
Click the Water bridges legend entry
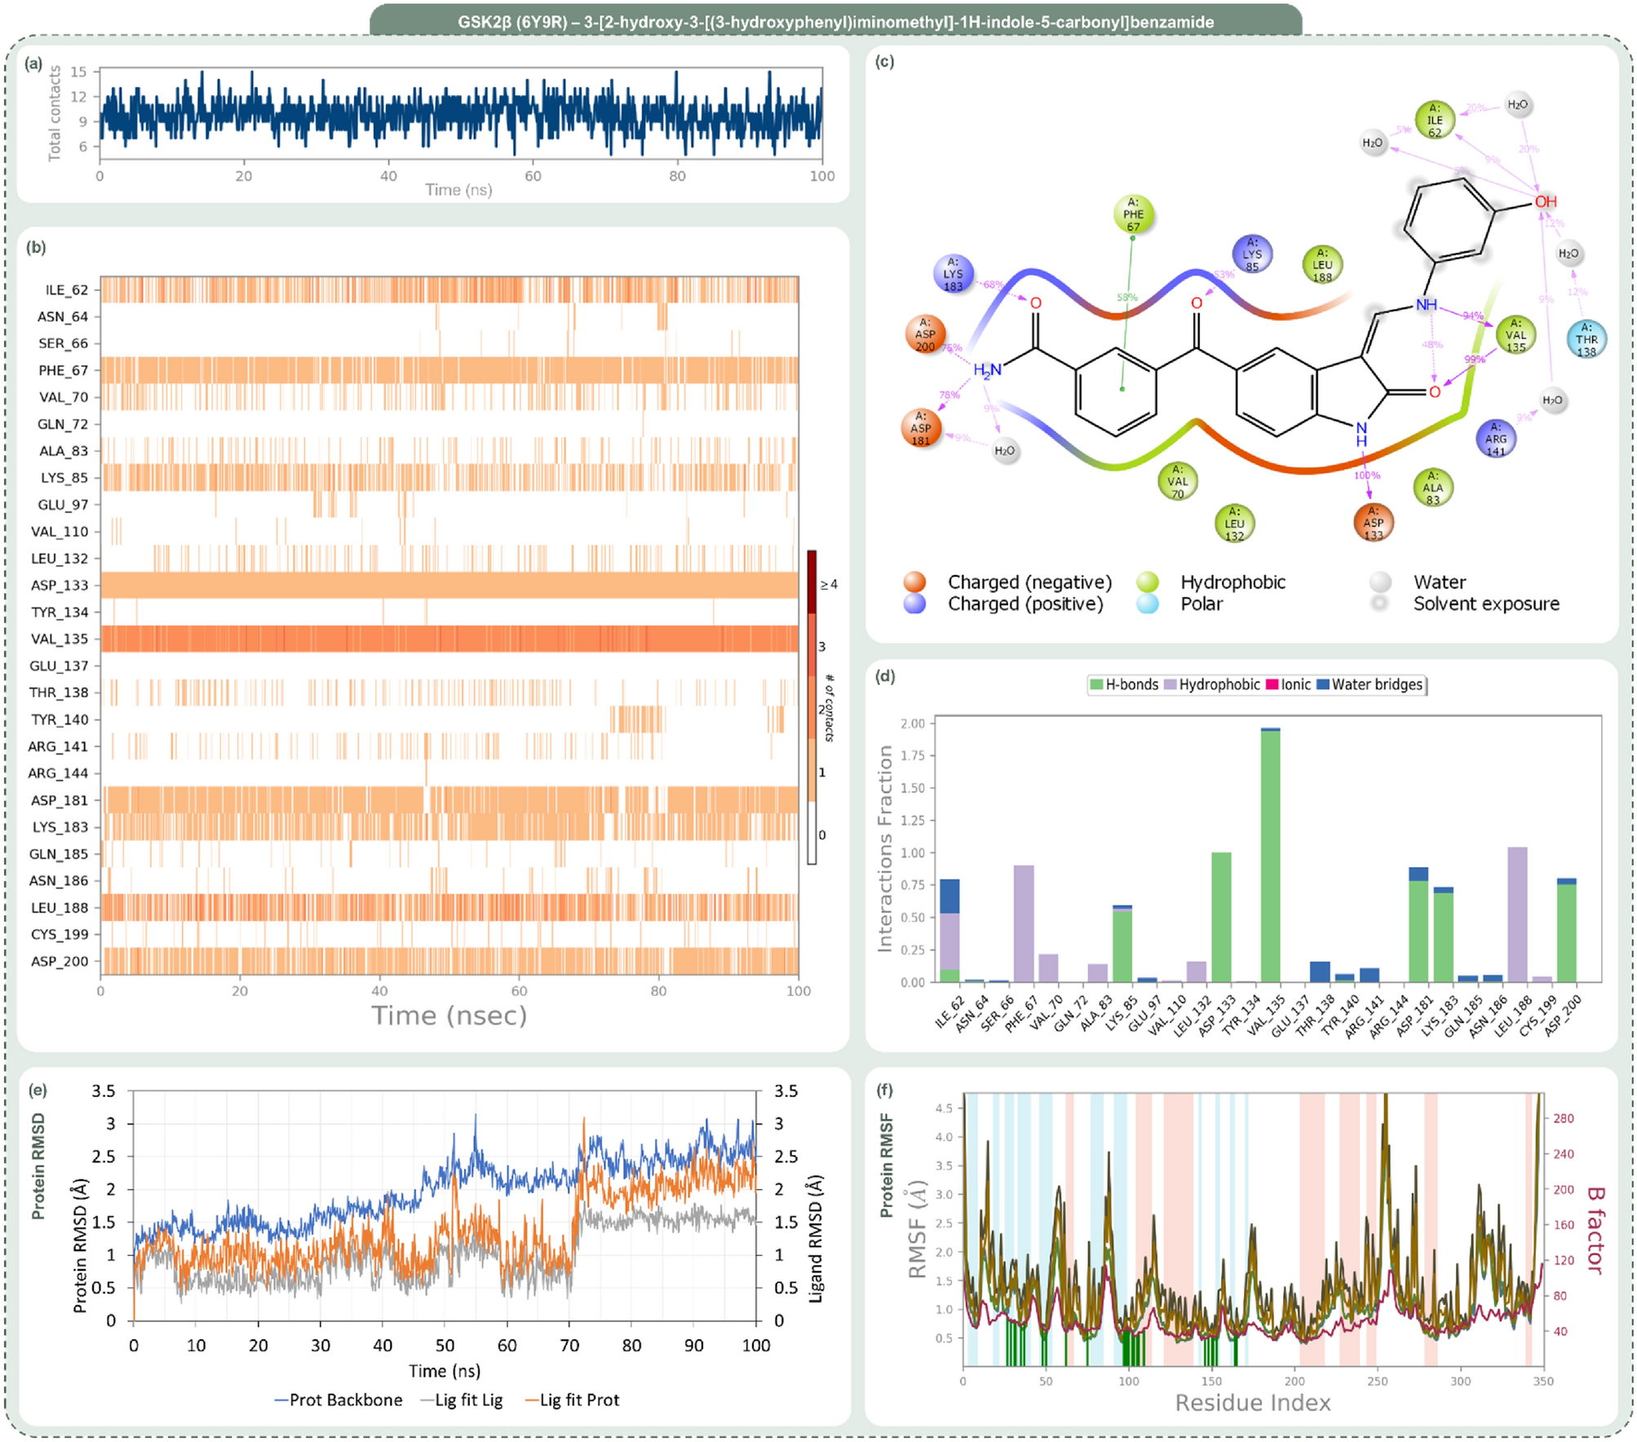[1375, 684]
